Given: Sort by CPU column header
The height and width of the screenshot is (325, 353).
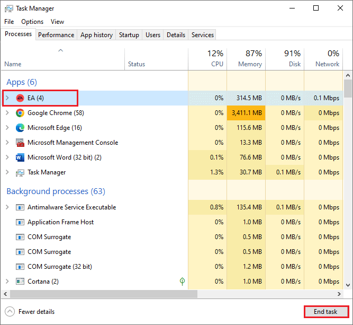Looking at the screenshot, I should [x=207, y=59].
